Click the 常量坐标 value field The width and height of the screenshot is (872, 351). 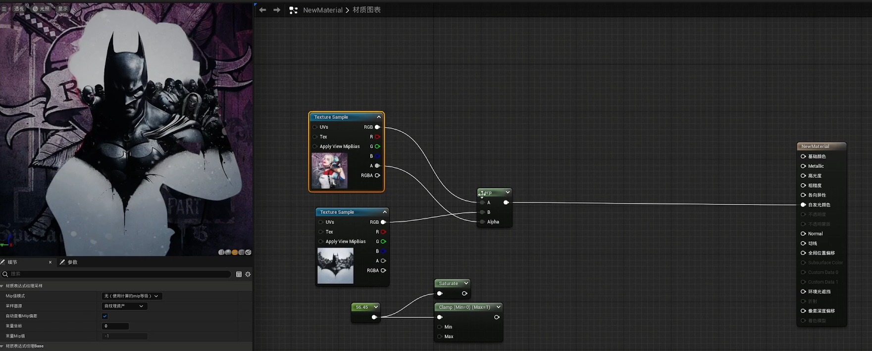[x=115, y=326]
